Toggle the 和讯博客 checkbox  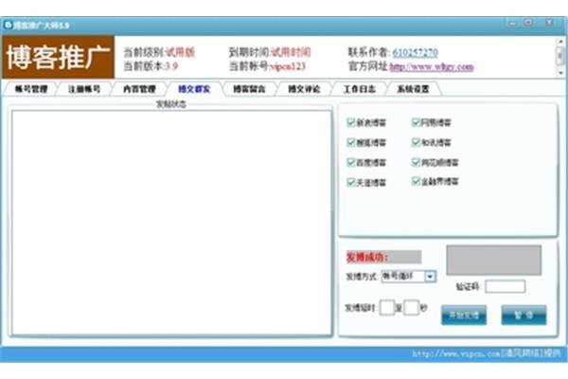coord(416,142)
